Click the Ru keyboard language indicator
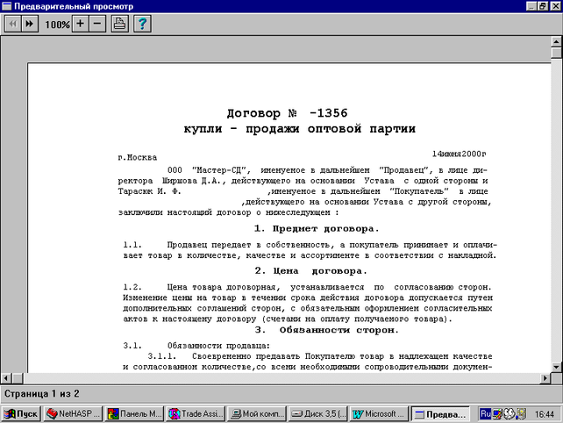Screen dimensions: 563x423 click(485, 413)
